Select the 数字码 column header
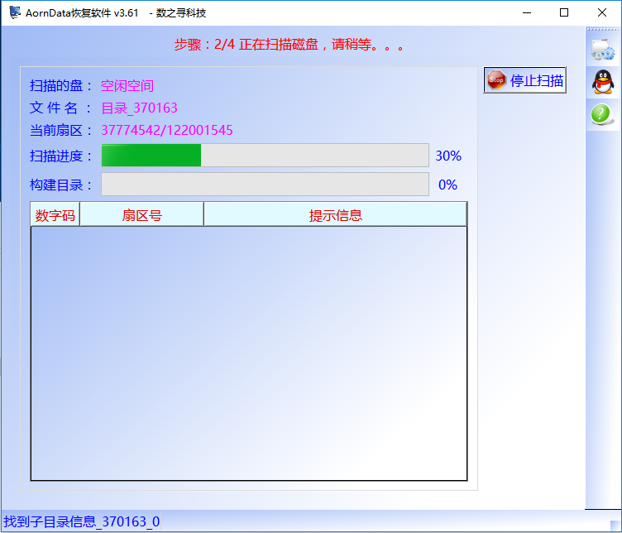Image resolution: width=622 pixels, height=533 pixels. (x=55, y=214)
